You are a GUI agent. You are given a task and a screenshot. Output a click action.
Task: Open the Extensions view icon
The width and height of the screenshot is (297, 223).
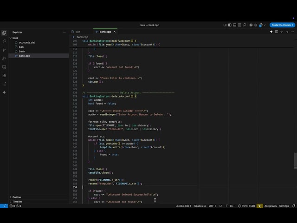tap(4, 75)
